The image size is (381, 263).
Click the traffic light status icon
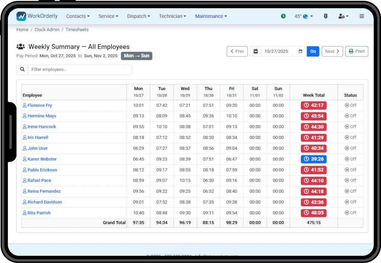point(326,16)
